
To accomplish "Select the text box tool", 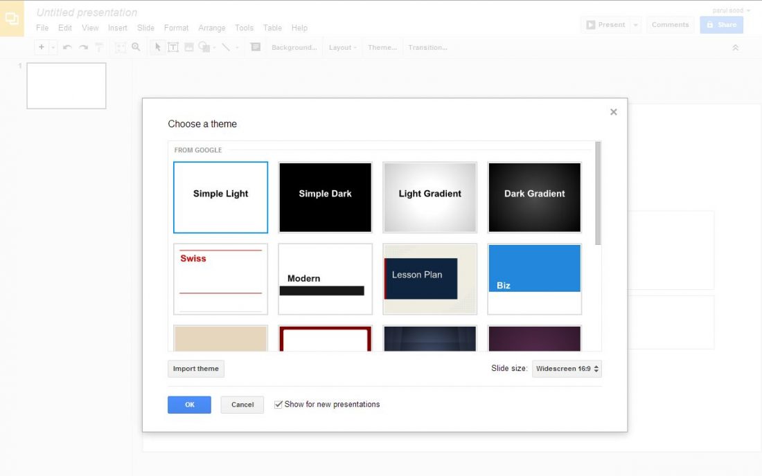I will [172, 47].
